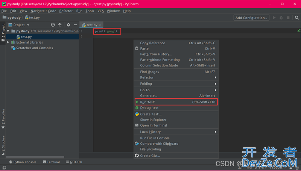Click the External Libraries bars icon
Viewport: 301px width, 171px height.
coord(13,42)
